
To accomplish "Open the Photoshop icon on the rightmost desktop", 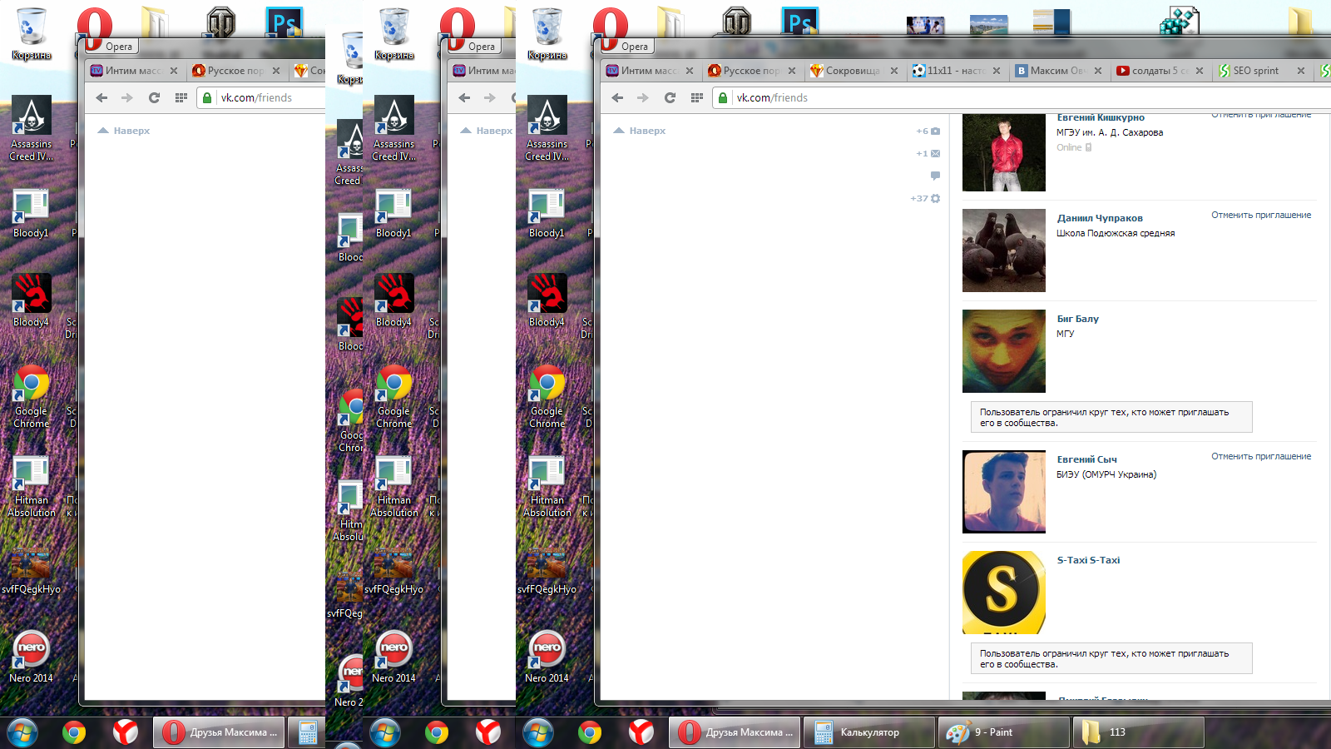I will tap(799, 22).
